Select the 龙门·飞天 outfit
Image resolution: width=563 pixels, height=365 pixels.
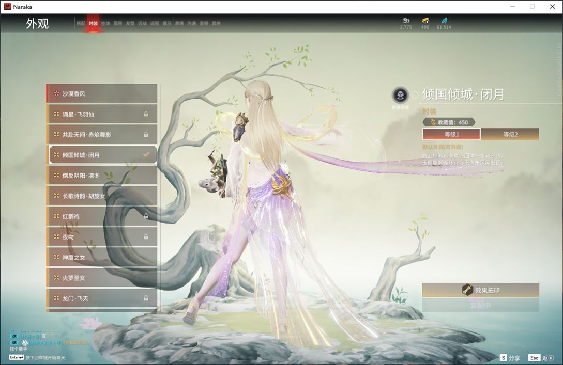[102, 298]
